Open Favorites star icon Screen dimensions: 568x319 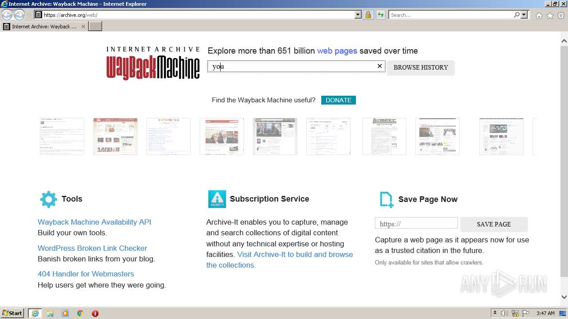pos(550,16)
